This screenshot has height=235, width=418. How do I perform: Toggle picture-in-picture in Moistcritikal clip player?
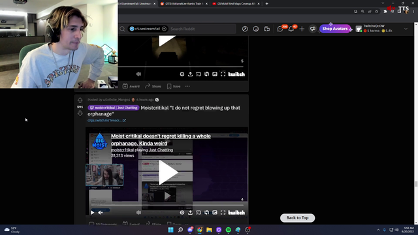[x=215, y=212]
